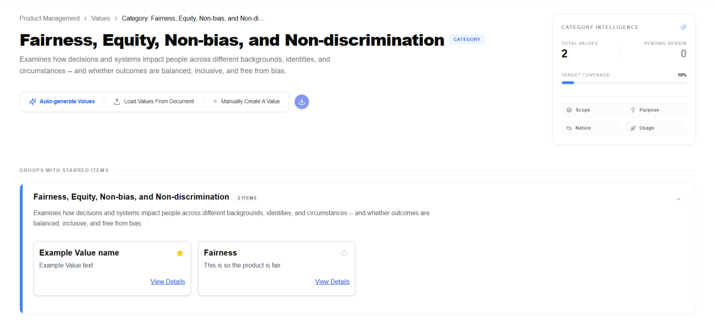716x324 pixels.
Task: View Details of Example Value name
Action: pos(168,282)
